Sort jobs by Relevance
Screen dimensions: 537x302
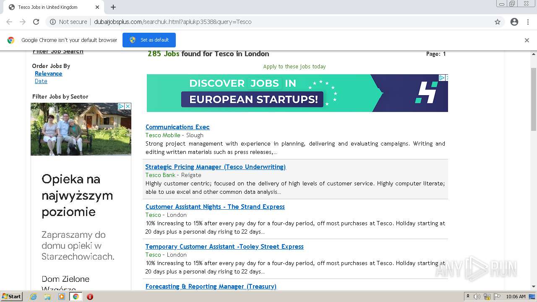coord(48,73)
